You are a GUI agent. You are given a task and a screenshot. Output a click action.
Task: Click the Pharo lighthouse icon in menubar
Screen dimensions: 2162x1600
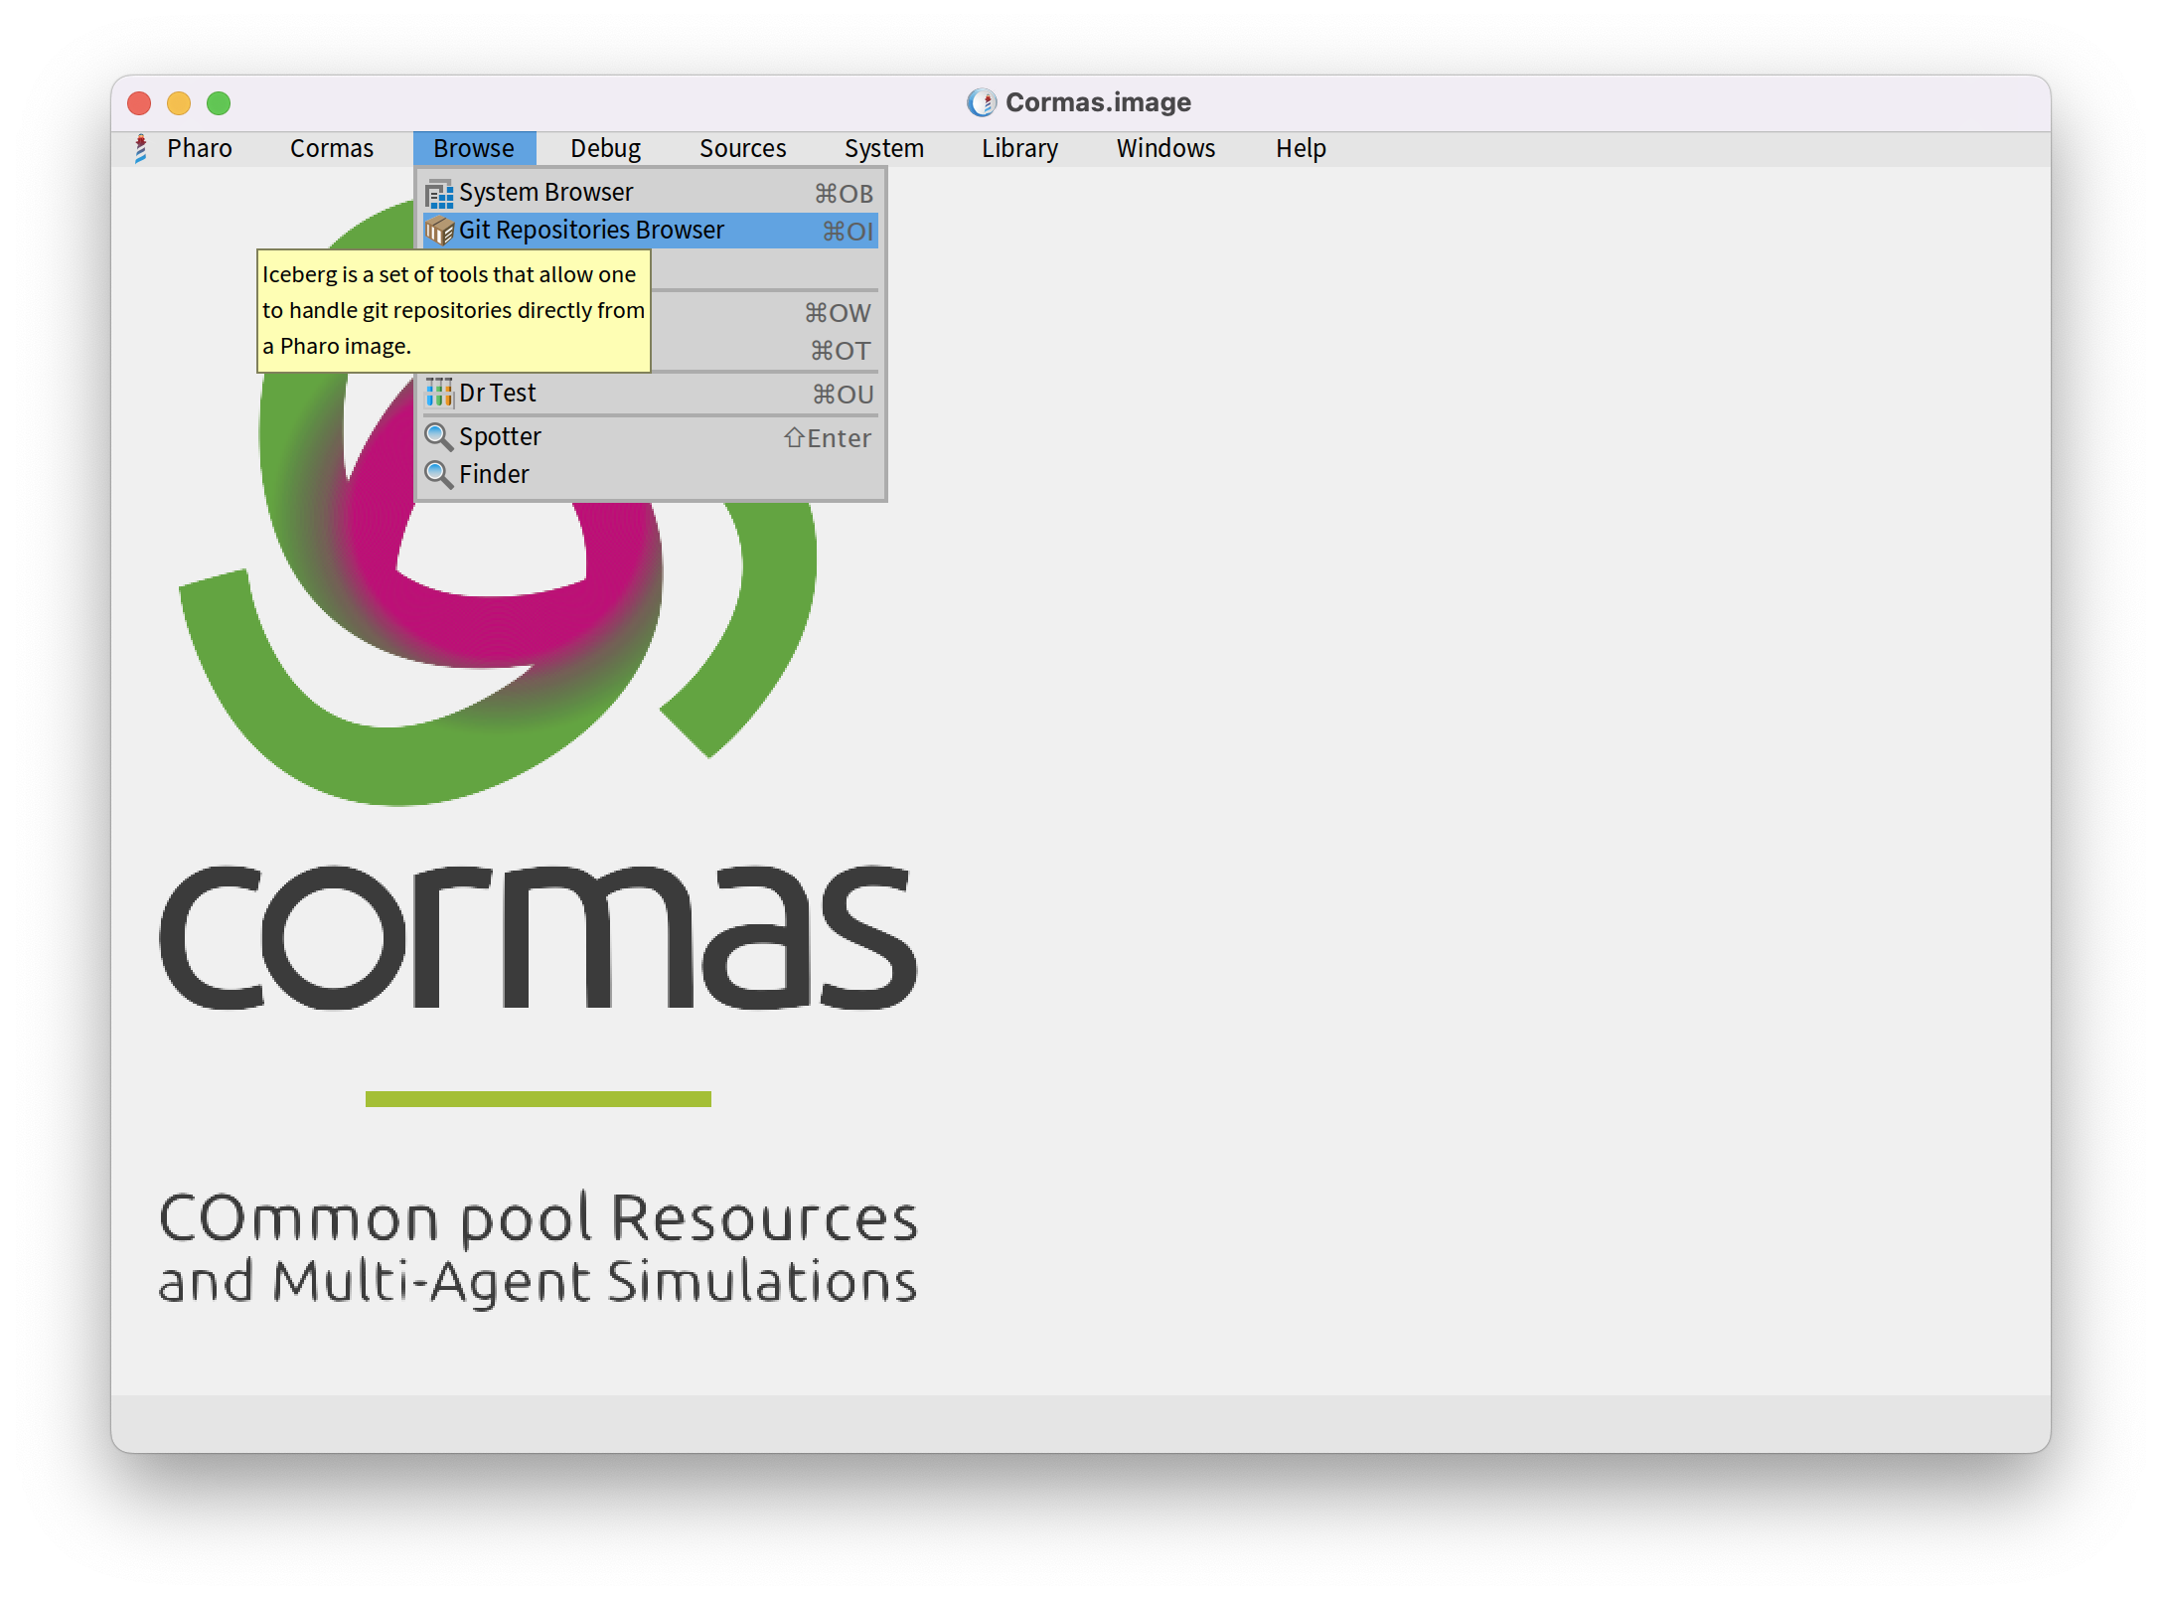141,149
